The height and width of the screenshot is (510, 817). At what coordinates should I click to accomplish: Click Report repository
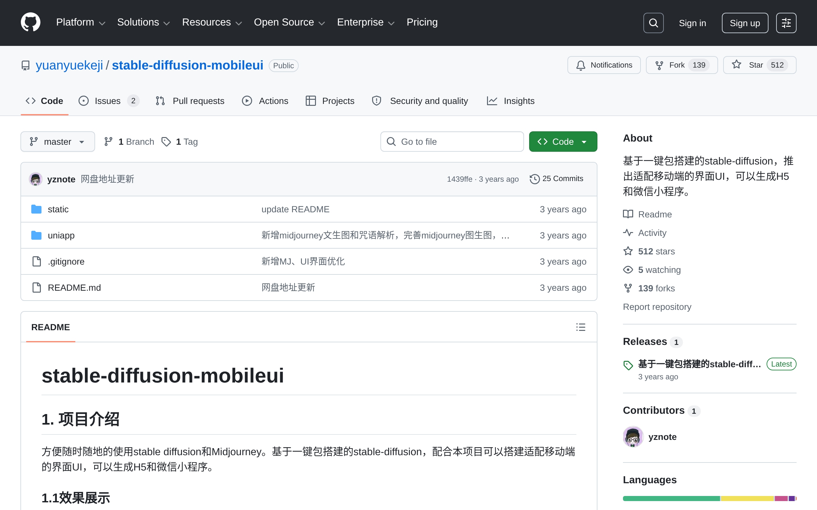point(657,307)
